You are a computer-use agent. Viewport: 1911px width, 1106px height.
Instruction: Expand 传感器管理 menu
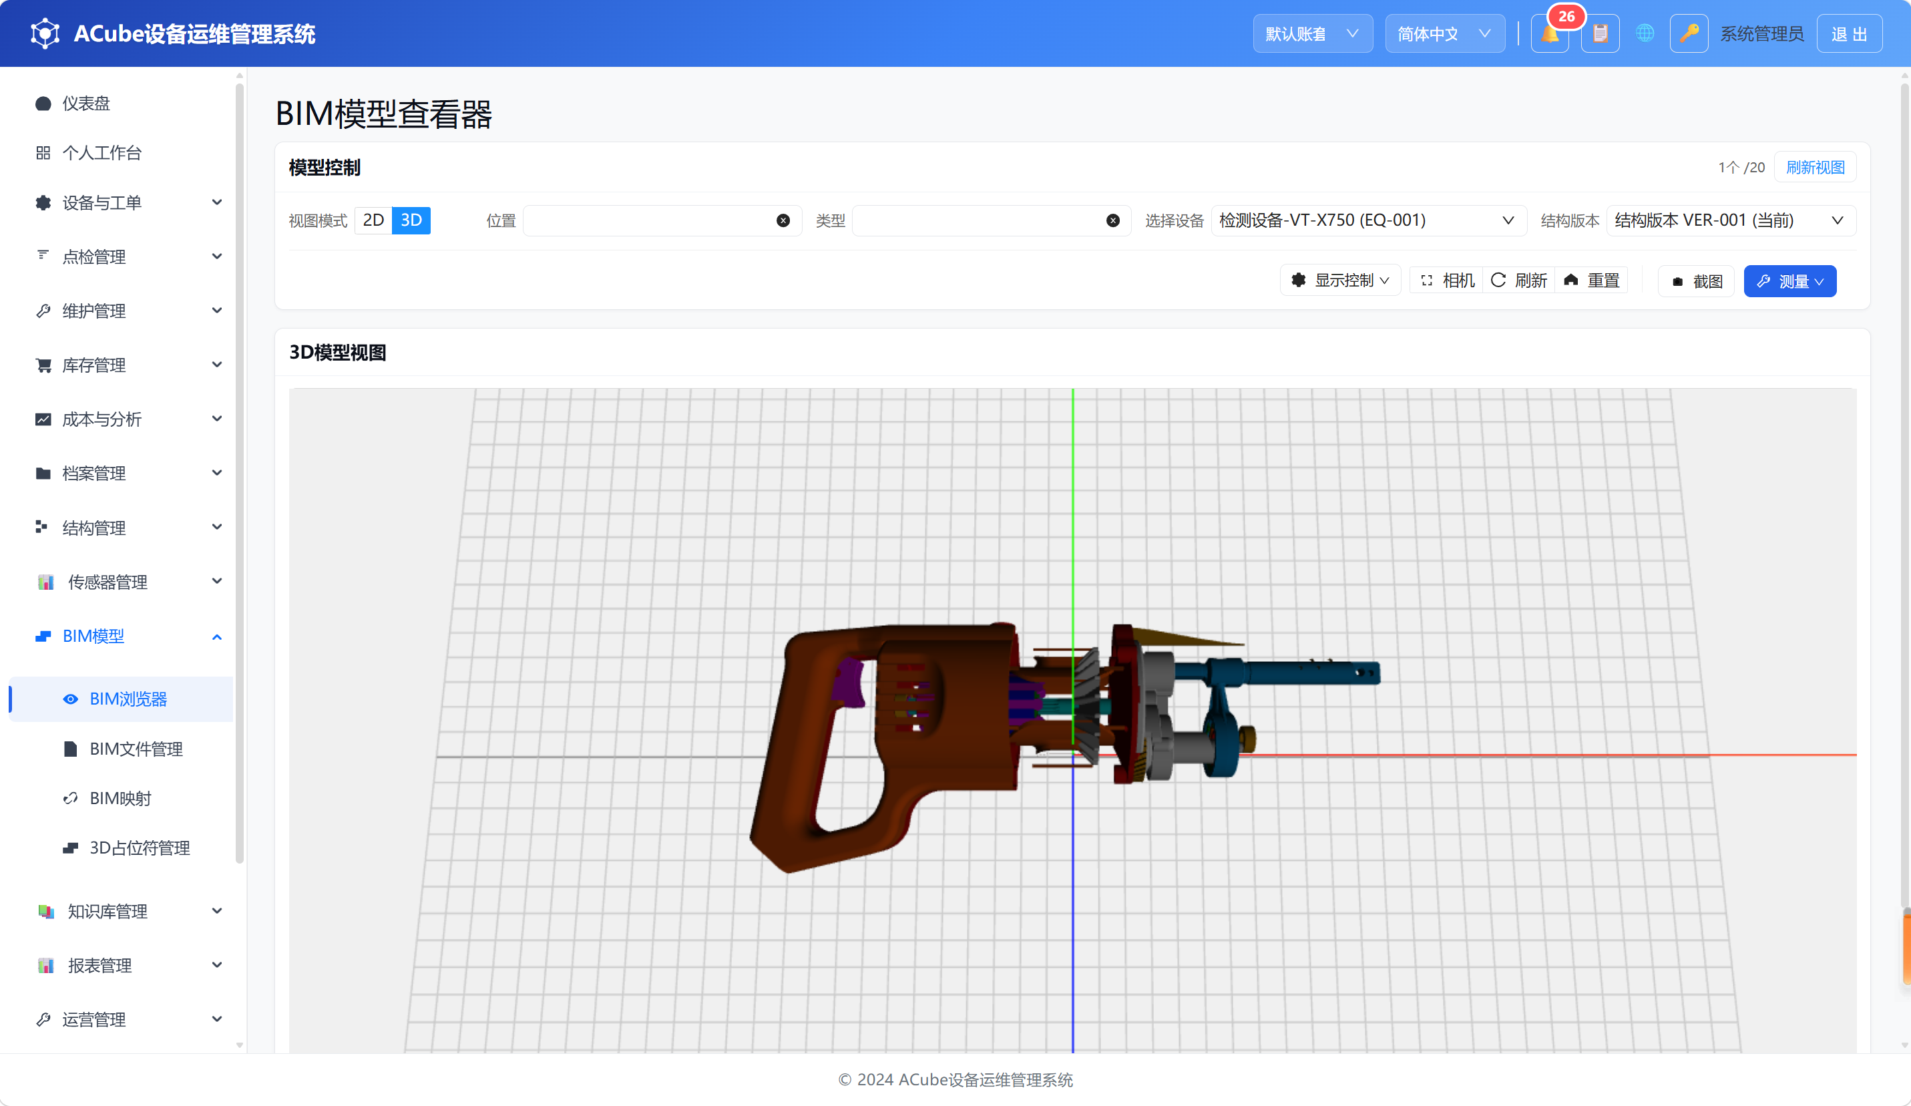(x=122, y=582)
